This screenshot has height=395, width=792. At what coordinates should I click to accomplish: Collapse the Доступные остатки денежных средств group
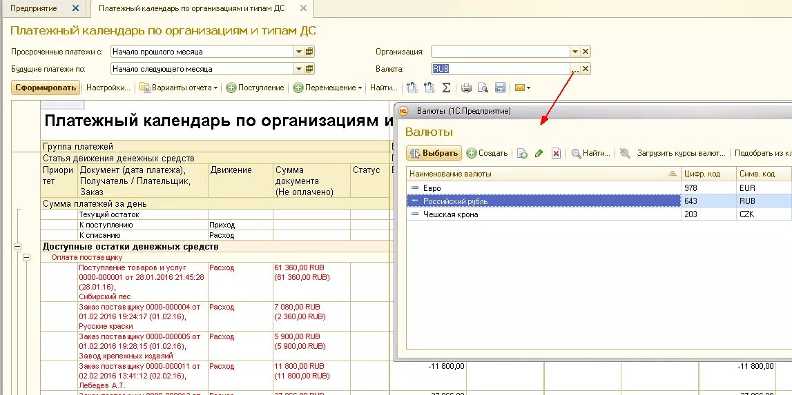point(18,247)
